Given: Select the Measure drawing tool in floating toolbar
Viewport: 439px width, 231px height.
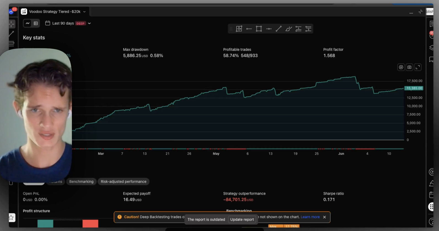Looking at the screenshot, I should coord(239,29).
